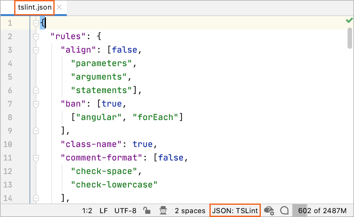
Task: Click the notifications speech bubble icon
Action: click(284, 211)
